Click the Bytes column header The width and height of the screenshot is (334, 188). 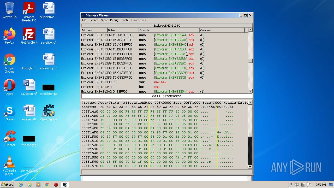[x=123, y=30]
